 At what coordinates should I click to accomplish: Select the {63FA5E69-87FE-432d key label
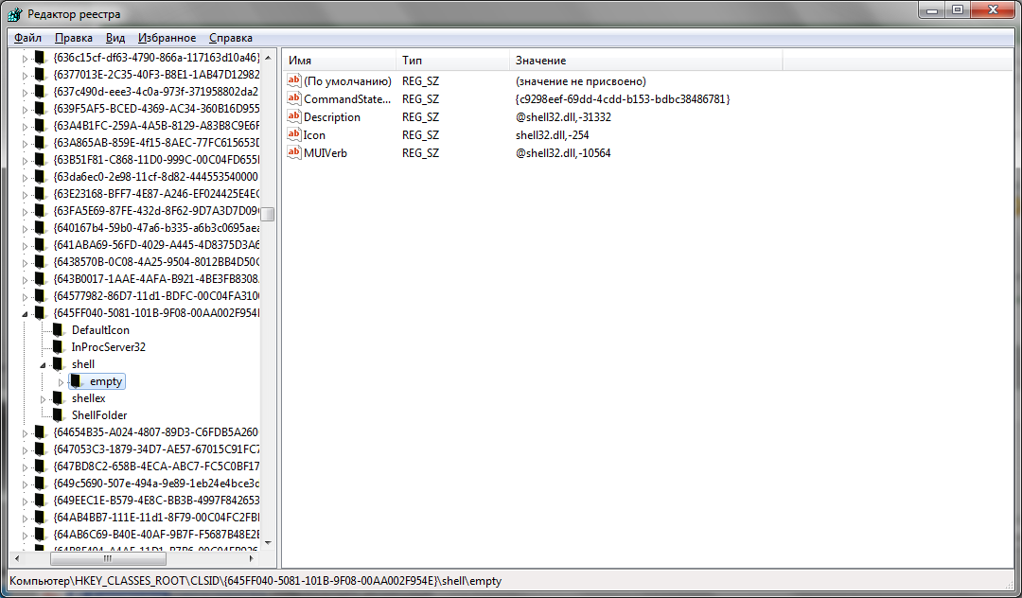coord(156,210)
